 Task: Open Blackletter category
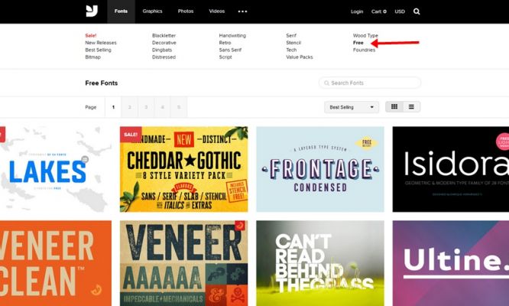click(x=164, y=35)
